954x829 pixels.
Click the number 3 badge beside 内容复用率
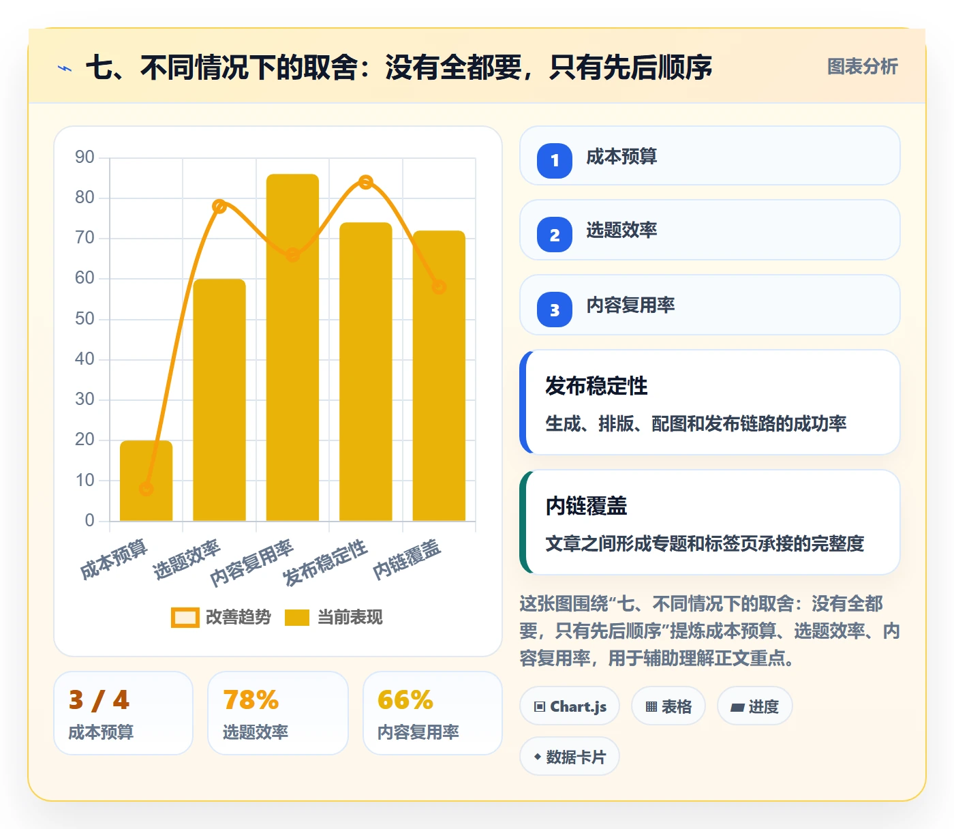click(555, 310)
